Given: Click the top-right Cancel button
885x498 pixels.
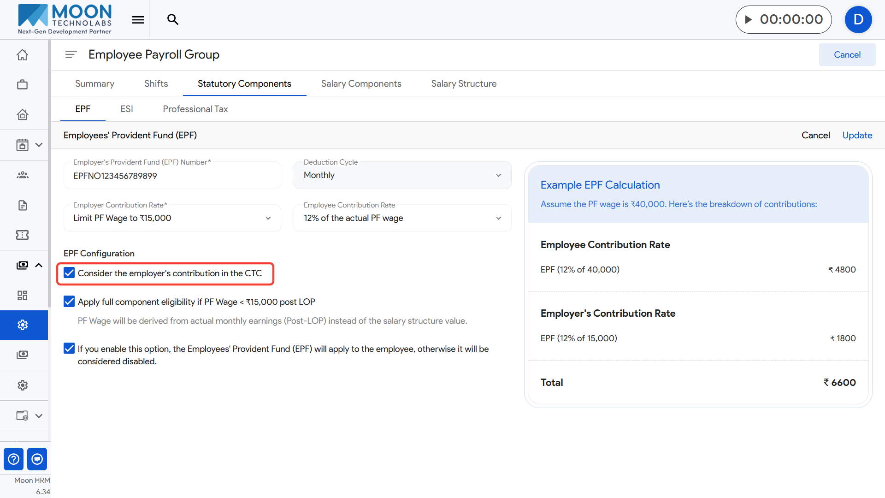Looking at the screenshot, I should point(847,54).
